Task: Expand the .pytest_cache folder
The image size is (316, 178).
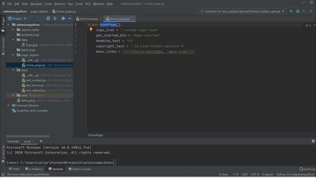Action: (13, 30)
